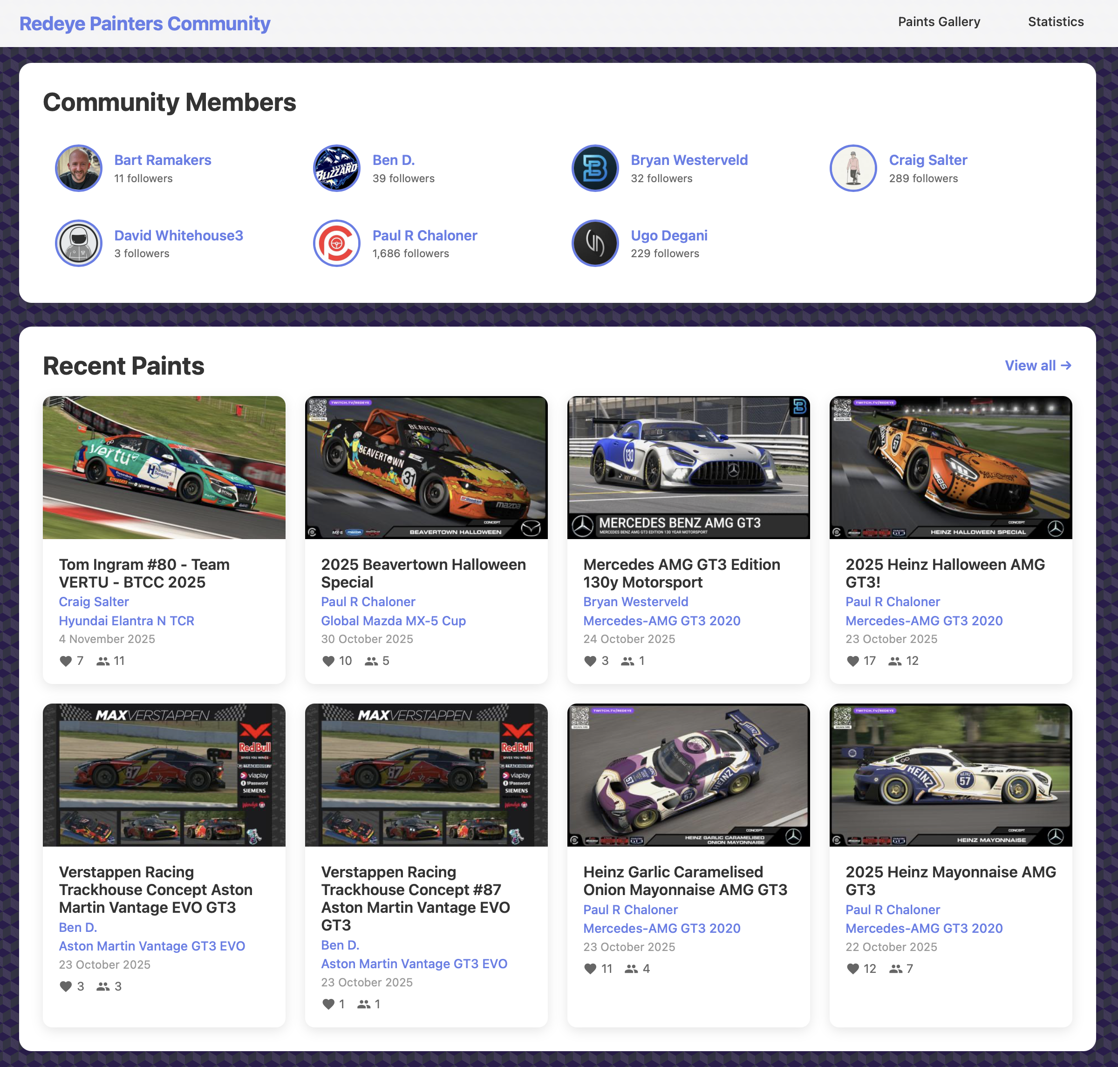Click date '22 October 2025'

(892, 947)
